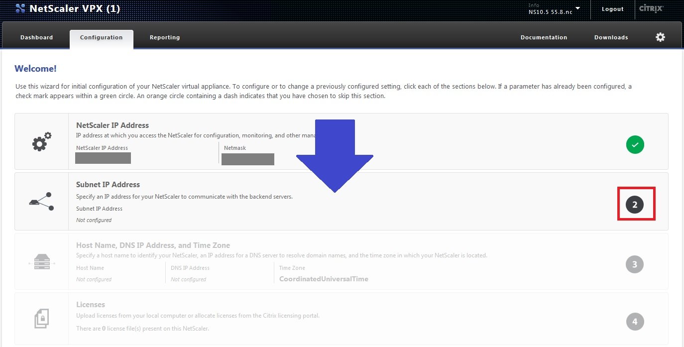Click the green check mark circle
Viewport: 684px width, 347px height.
click(x=635, y=145)
